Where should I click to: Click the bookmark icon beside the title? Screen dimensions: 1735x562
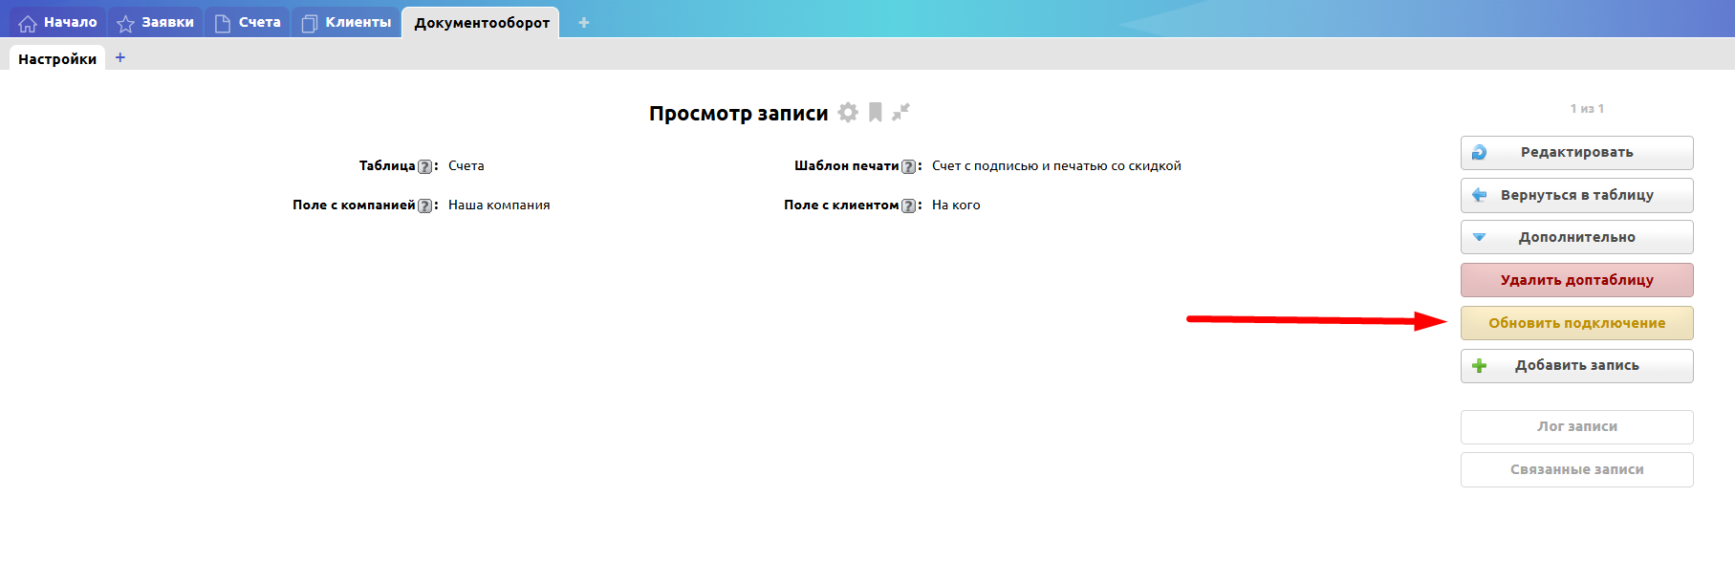875,113
